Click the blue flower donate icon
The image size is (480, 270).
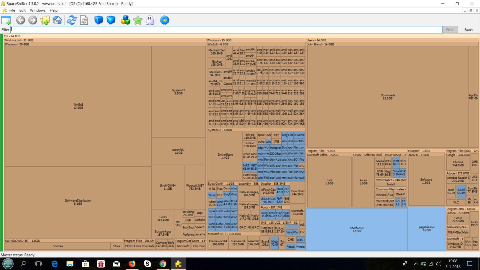click(164, 20)
